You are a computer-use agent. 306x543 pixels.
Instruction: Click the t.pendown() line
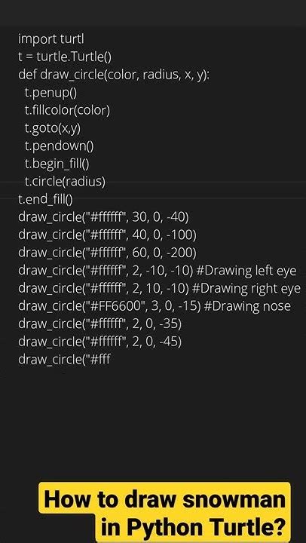pos(59,146)
